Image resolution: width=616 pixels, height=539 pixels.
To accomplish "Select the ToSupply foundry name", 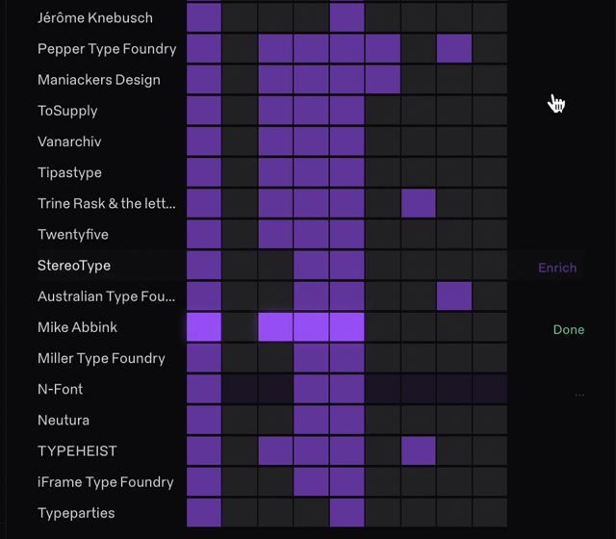I will coord(67,111).
